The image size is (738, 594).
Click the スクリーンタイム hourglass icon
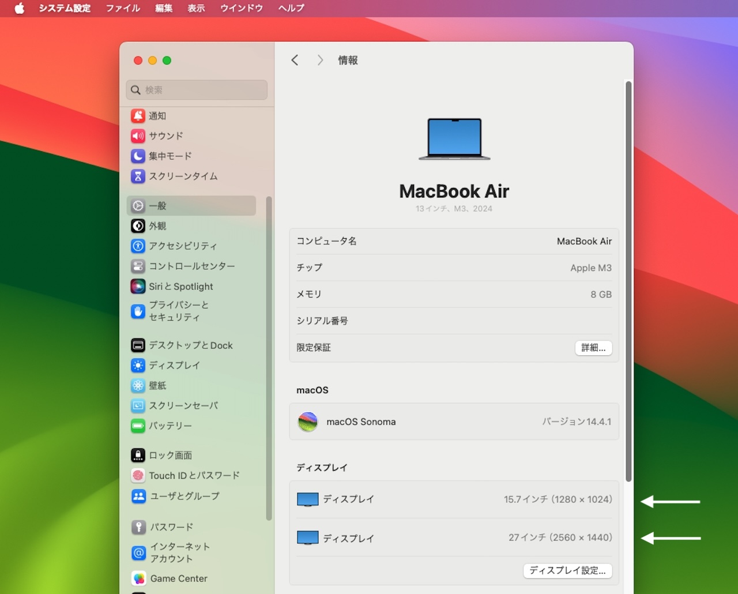coord(138,176)
